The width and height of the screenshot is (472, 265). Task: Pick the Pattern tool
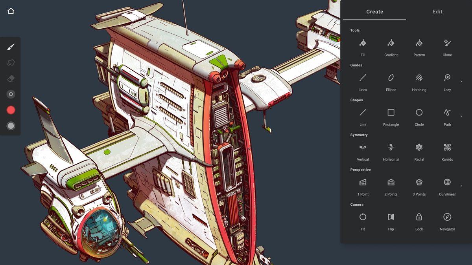tap(419, 43)
